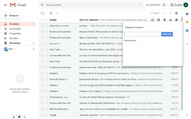This screenshot has width=191, height=119.
Task: Select the Silvia de Iberley email checkbox
Action: tap(42, 79)
